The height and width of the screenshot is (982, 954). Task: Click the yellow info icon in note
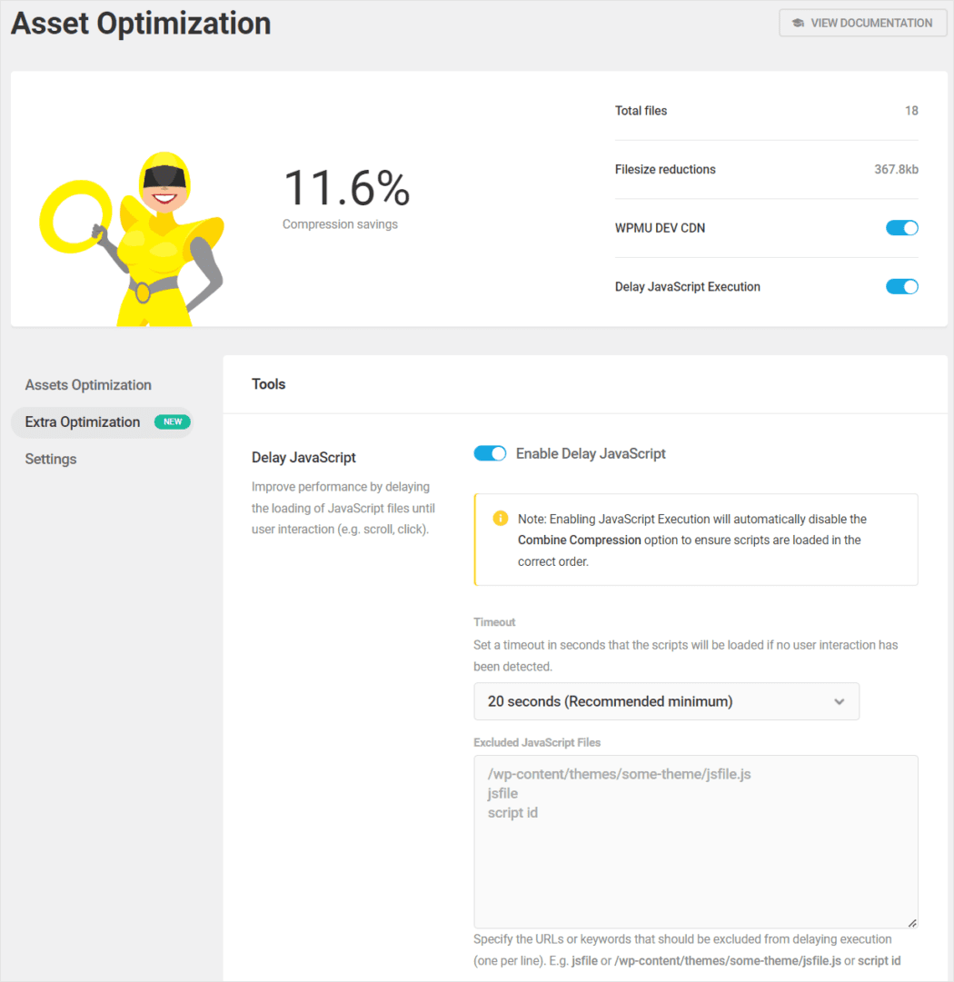tap(500, 519)
